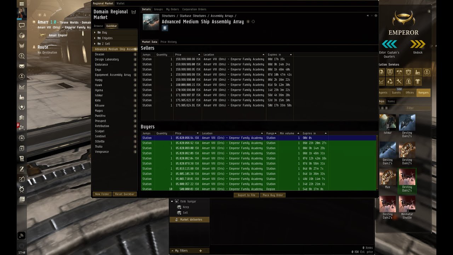Open the Offices station tab
Screen dimensions: 453x255
tap(409, 93)
